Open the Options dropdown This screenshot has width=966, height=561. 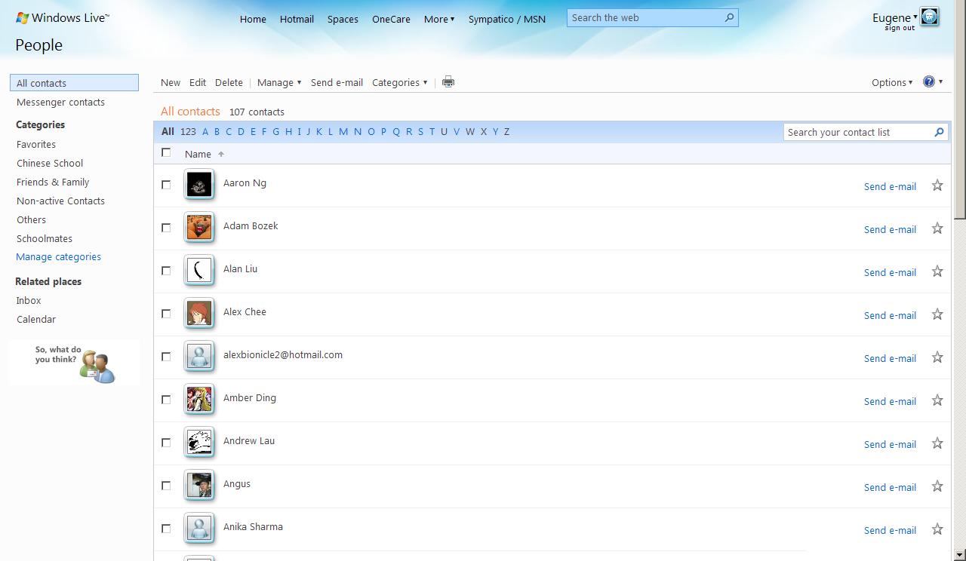click(892, 82)
